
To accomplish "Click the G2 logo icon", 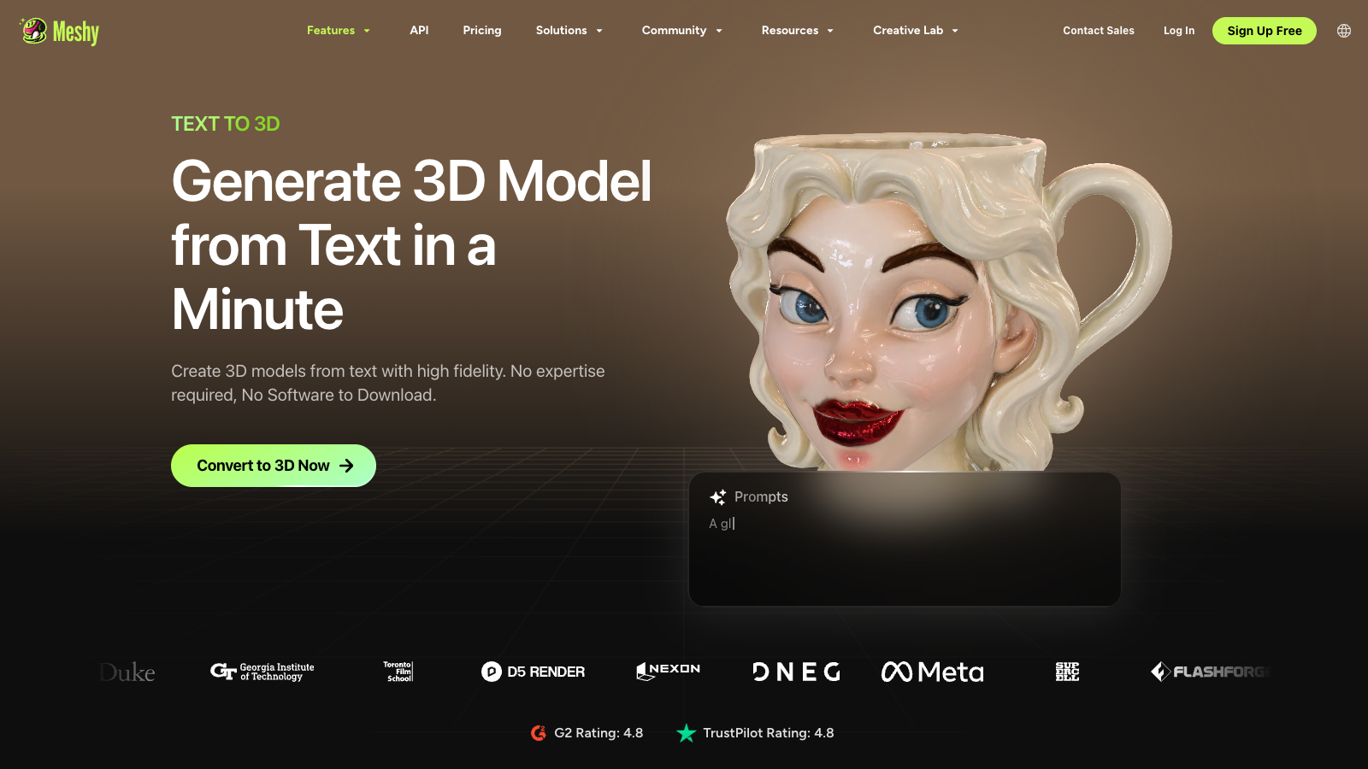I will tap(539, 733).
